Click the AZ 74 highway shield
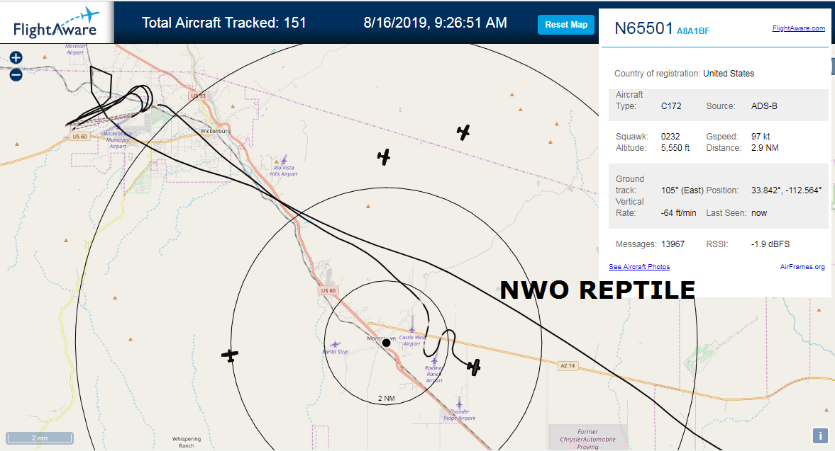The width and height of the screenshot is (835, 451). [x=568, y=365]
